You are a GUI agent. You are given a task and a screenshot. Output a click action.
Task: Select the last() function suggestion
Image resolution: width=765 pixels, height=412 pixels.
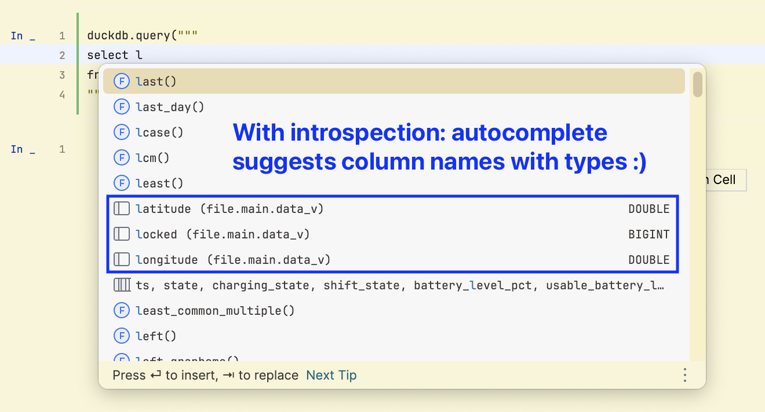click(x=394, y=82)
